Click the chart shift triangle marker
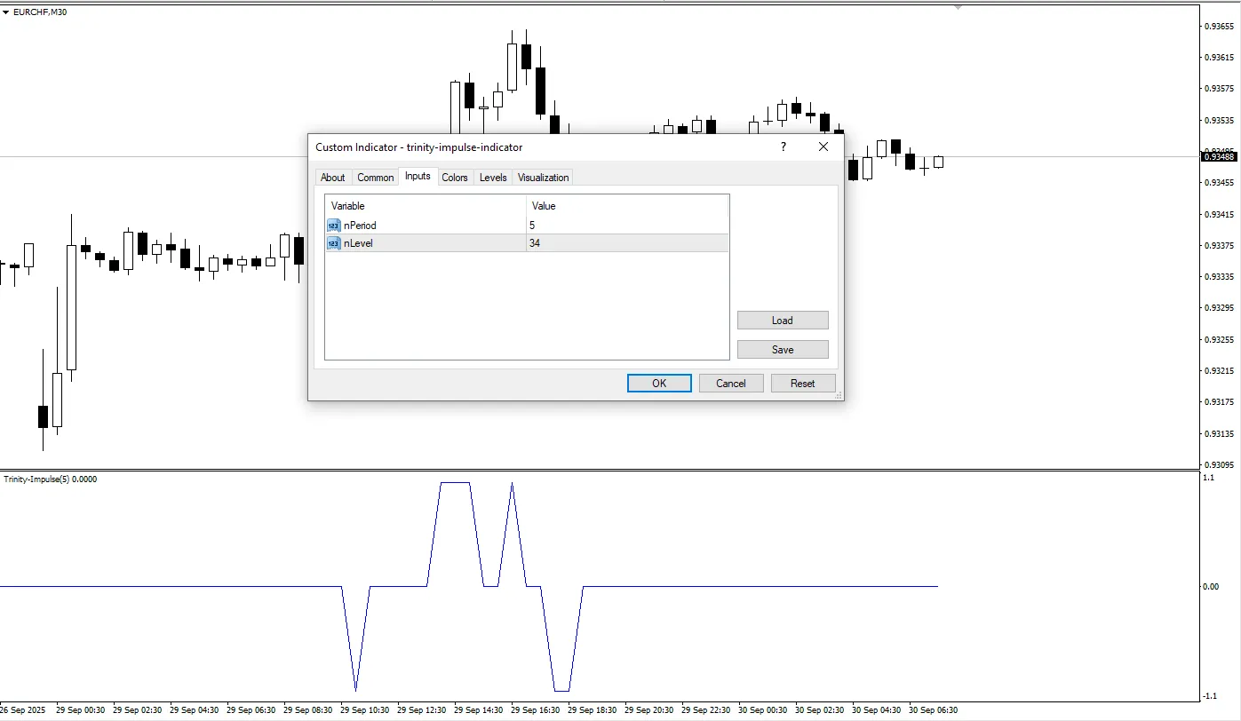This screenshot has width=1241, height=721. (x=958, y=8)
